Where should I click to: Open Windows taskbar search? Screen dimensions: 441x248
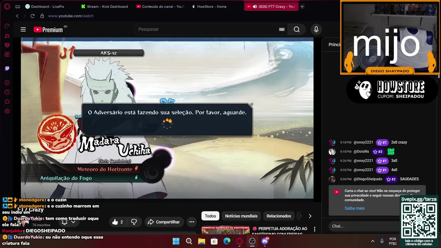[189, 241]
